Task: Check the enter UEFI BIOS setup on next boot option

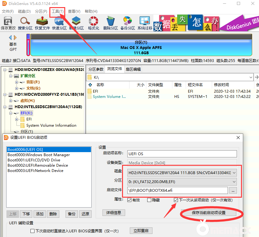Action: (x=32, y=231)
